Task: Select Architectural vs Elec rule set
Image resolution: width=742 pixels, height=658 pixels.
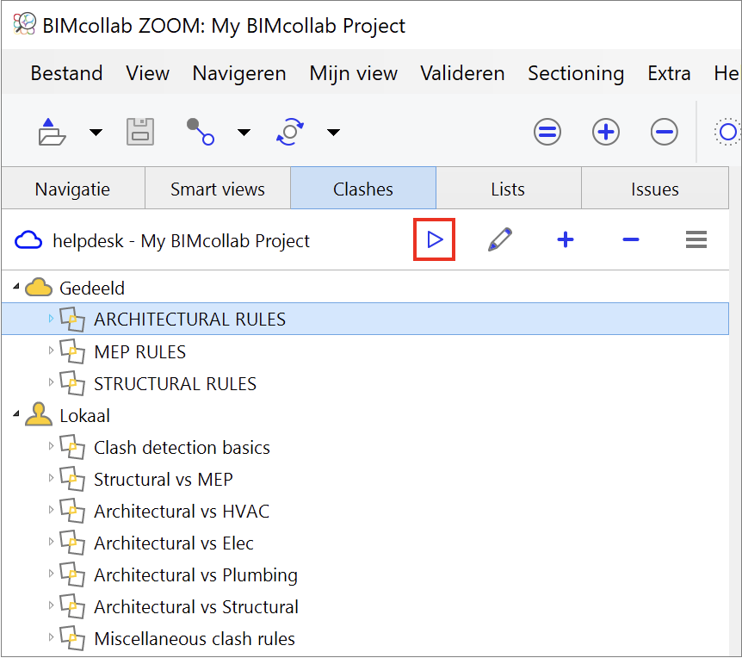Action: pyautogui.click(x=174, y=543)
